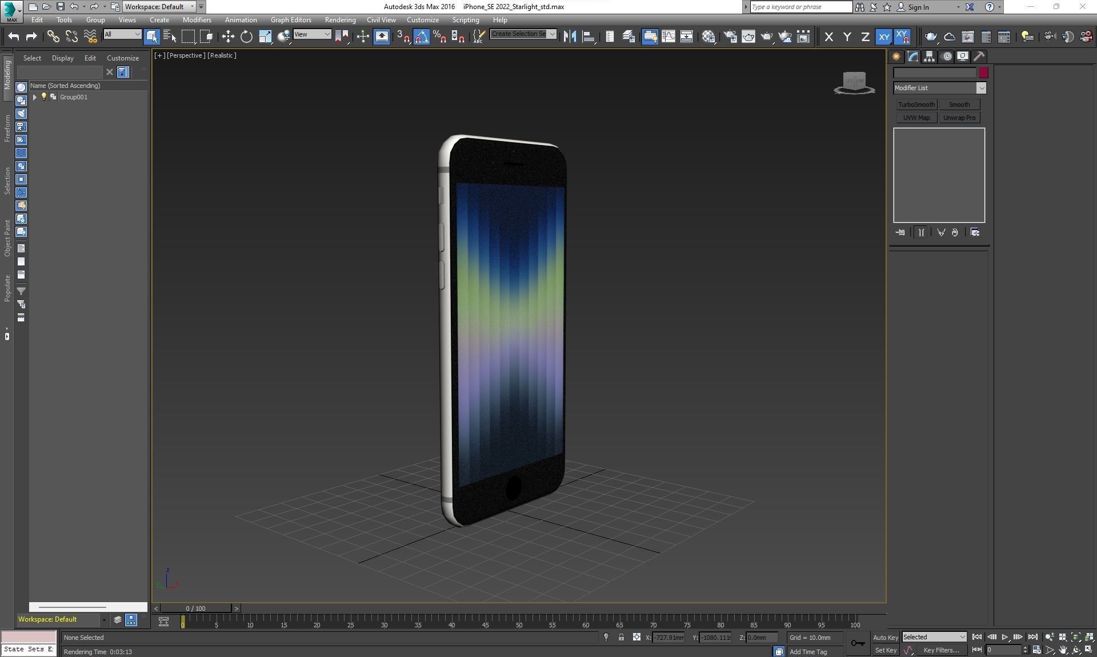
Task: Toggle the Y axis constraint
Action: [x=847, y=37]
